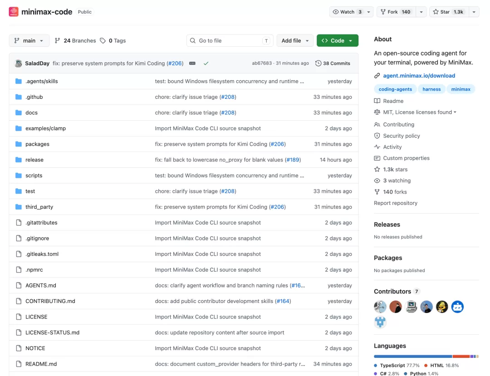
Task: Click the third_party folder icon
Action: coord(19,207)
